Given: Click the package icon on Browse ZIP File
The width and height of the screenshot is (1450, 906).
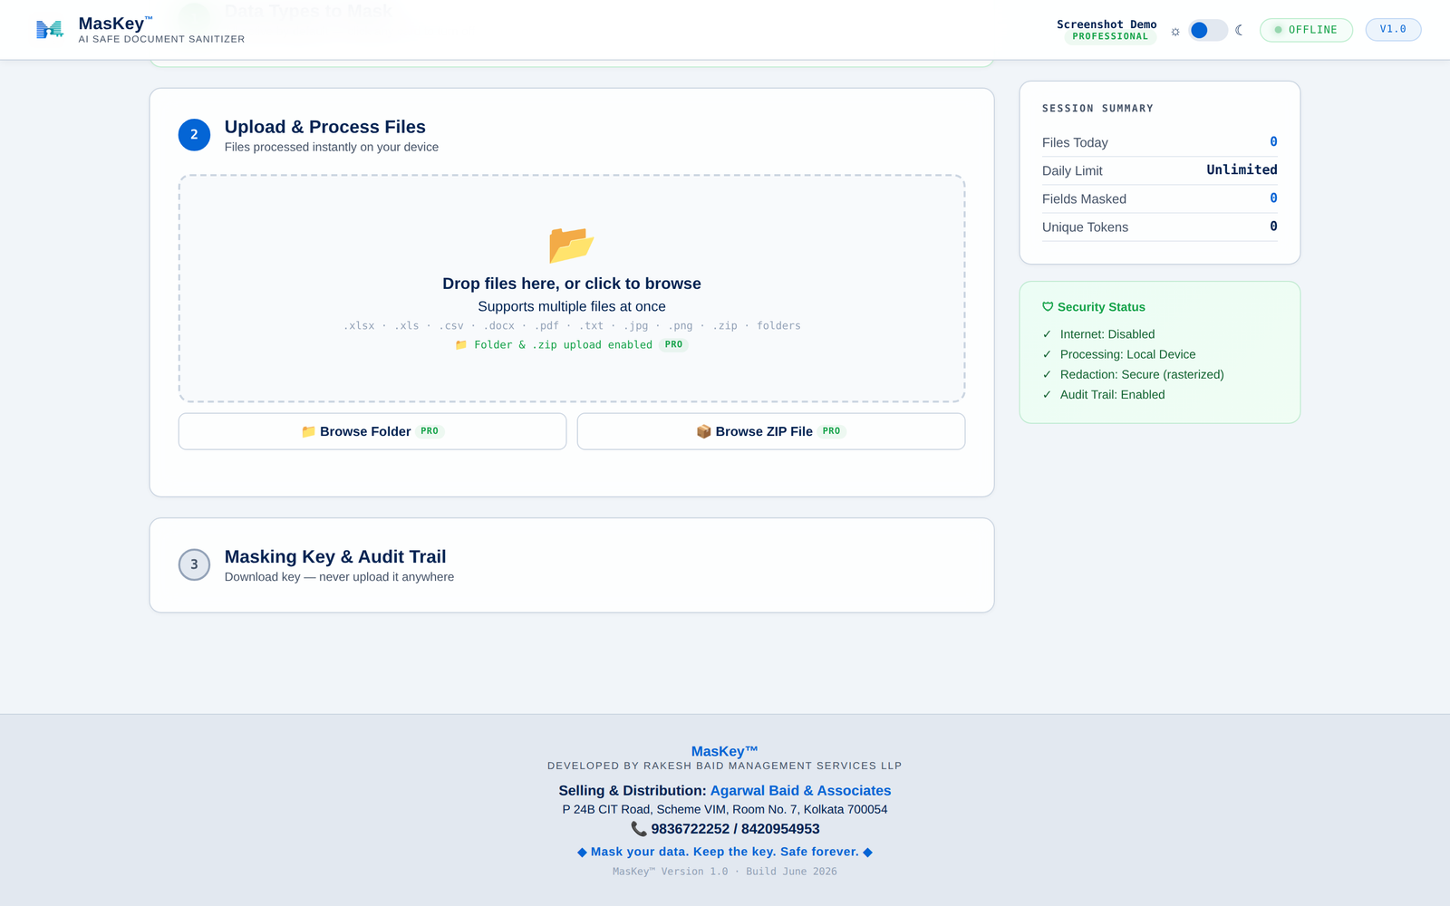Looking at the screenshot, I should (x=703, y=431).
